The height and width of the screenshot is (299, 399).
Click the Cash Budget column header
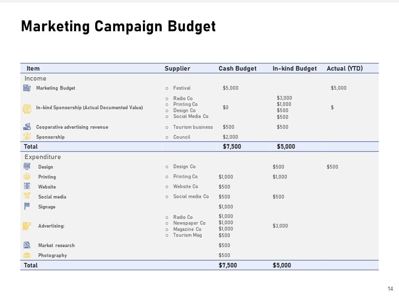pyautogui.click(x=237, y=69)
